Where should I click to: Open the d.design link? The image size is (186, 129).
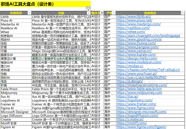click(129, 81)
